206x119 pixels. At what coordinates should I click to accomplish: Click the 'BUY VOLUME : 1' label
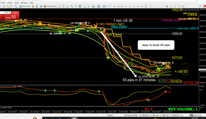click(183, 109)
